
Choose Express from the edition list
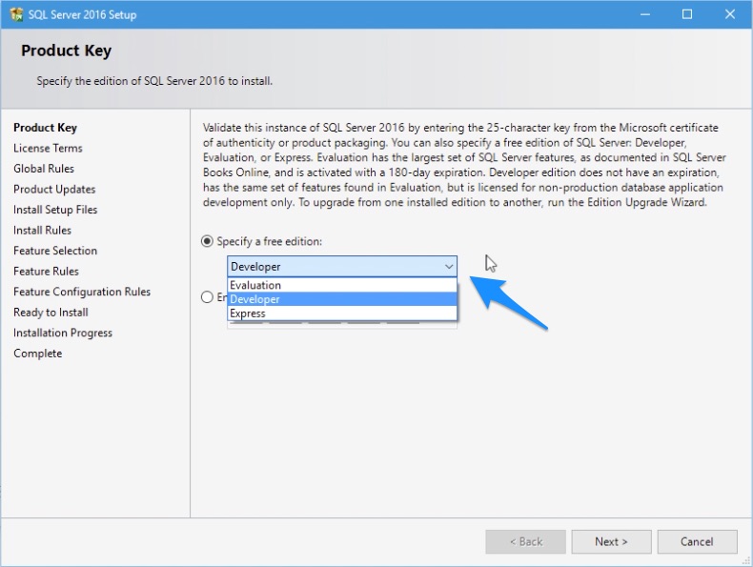point(342,313)
